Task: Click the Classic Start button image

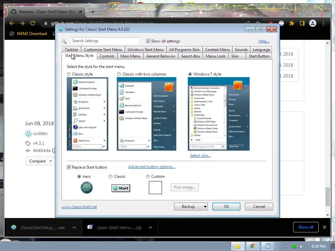Action: (121, 188)
